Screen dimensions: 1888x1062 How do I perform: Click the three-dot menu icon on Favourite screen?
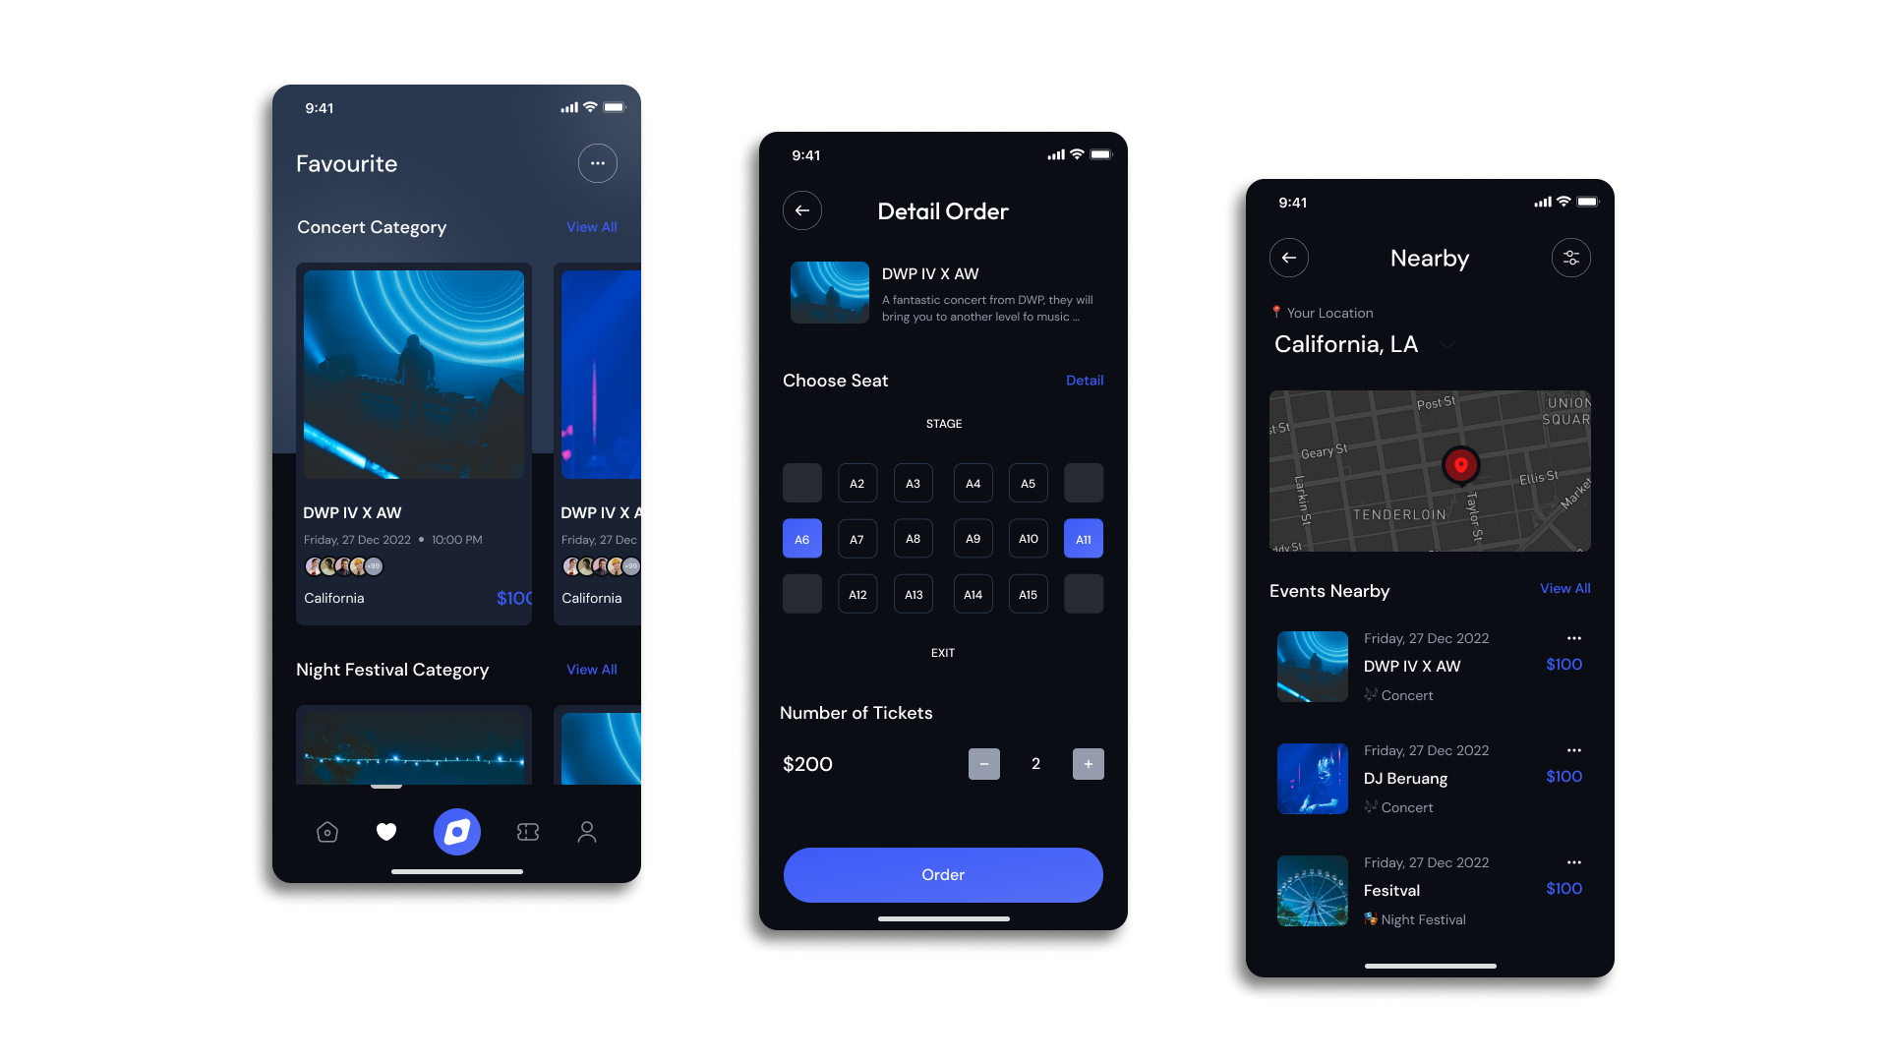pos(597,162)
